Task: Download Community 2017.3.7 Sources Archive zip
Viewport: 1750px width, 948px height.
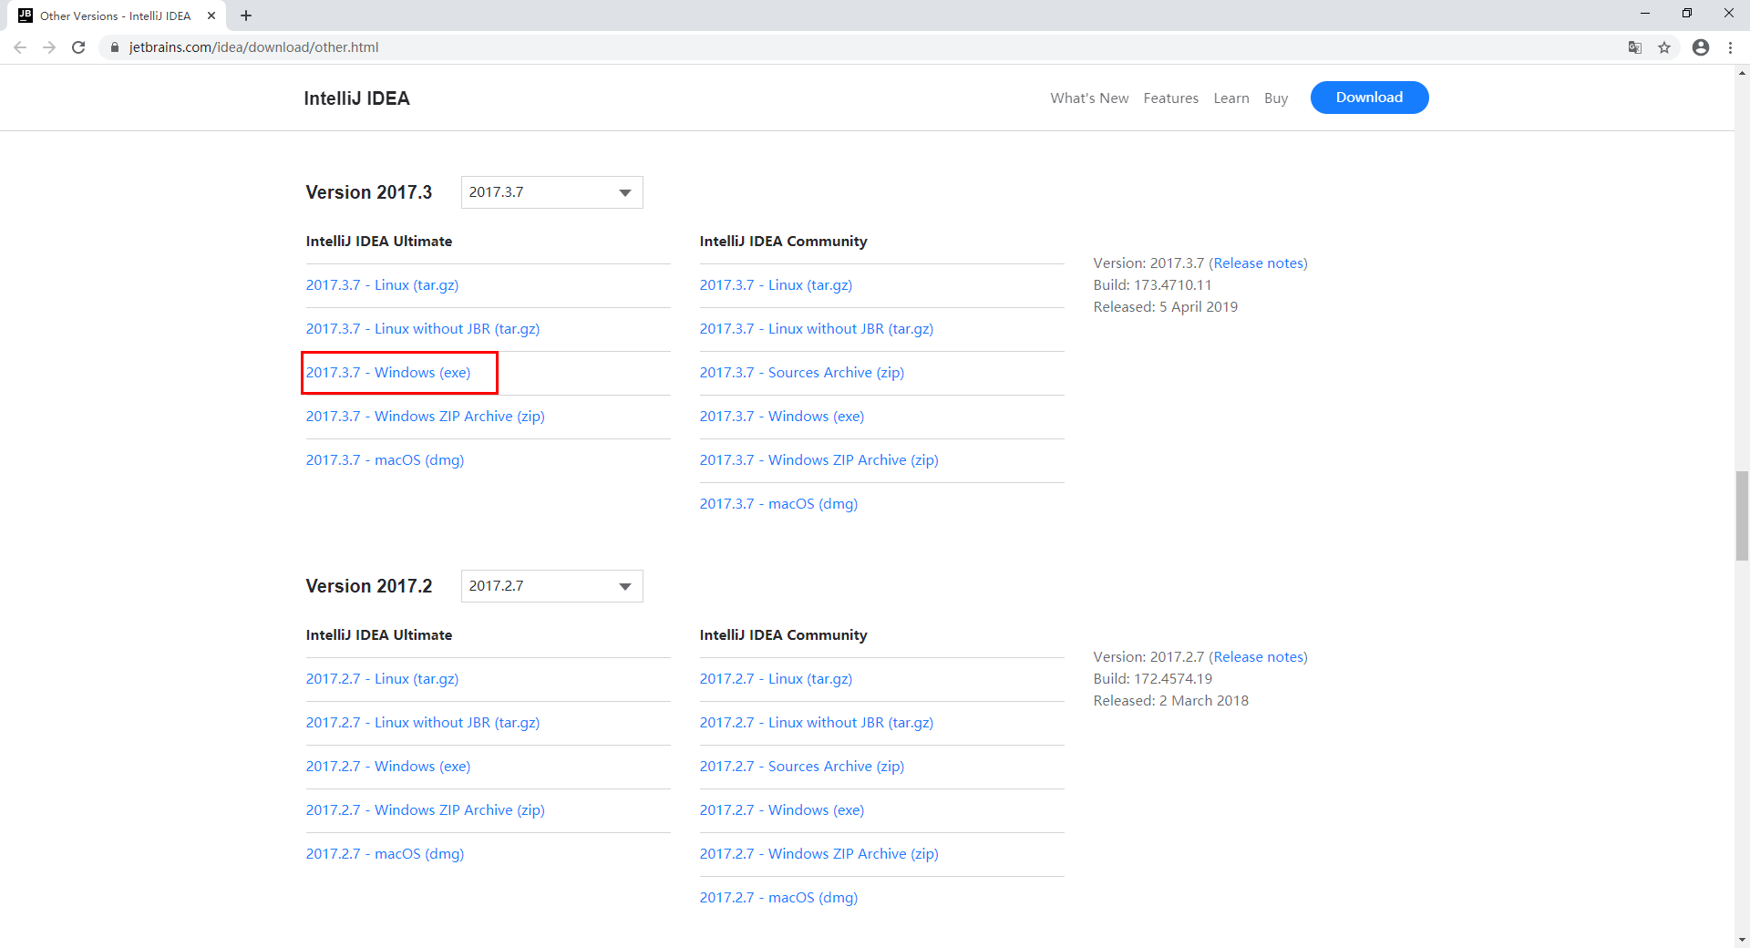Action: click(802, 373)
